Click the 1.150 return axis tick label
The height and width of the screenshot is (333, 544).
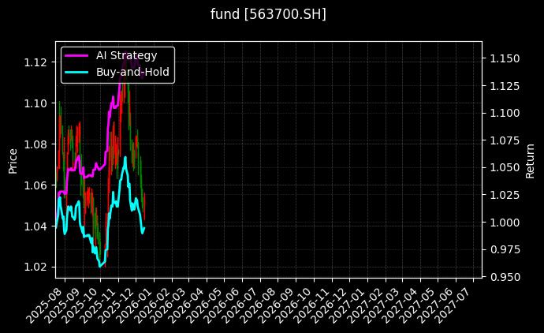[x=504, y=58]
